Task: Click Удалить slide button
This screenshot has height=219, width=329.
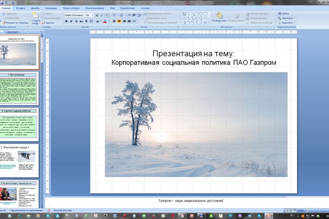Action: (48, 23)
